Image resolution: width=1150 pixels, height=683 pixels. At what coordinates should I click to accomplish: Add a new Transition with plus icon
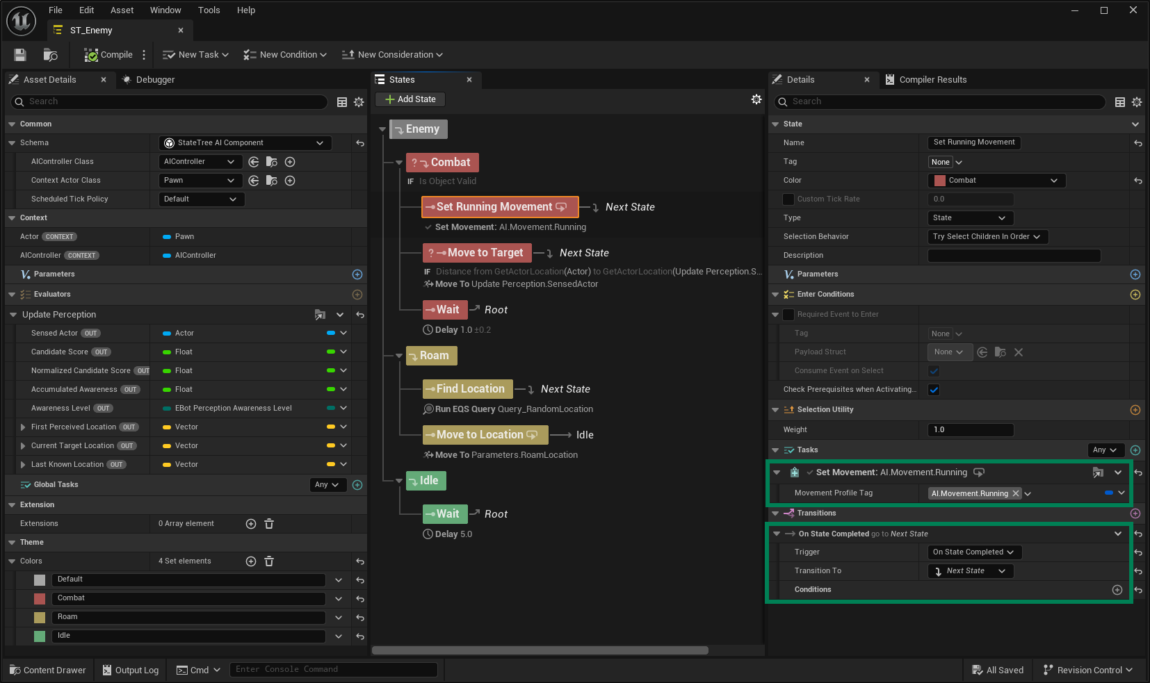tap(1135, 513)
